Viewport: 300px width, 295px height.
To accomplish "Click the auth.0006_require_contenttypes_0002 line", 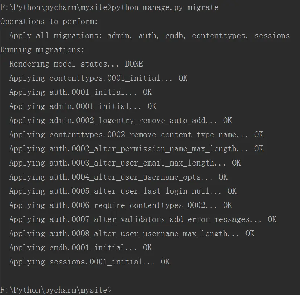I will 121,205.
